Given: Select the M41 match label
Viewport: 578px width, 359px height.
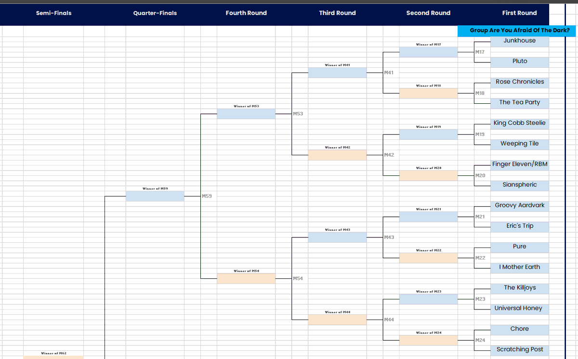Looking at the screenshot, I should (x=389, y=73).
